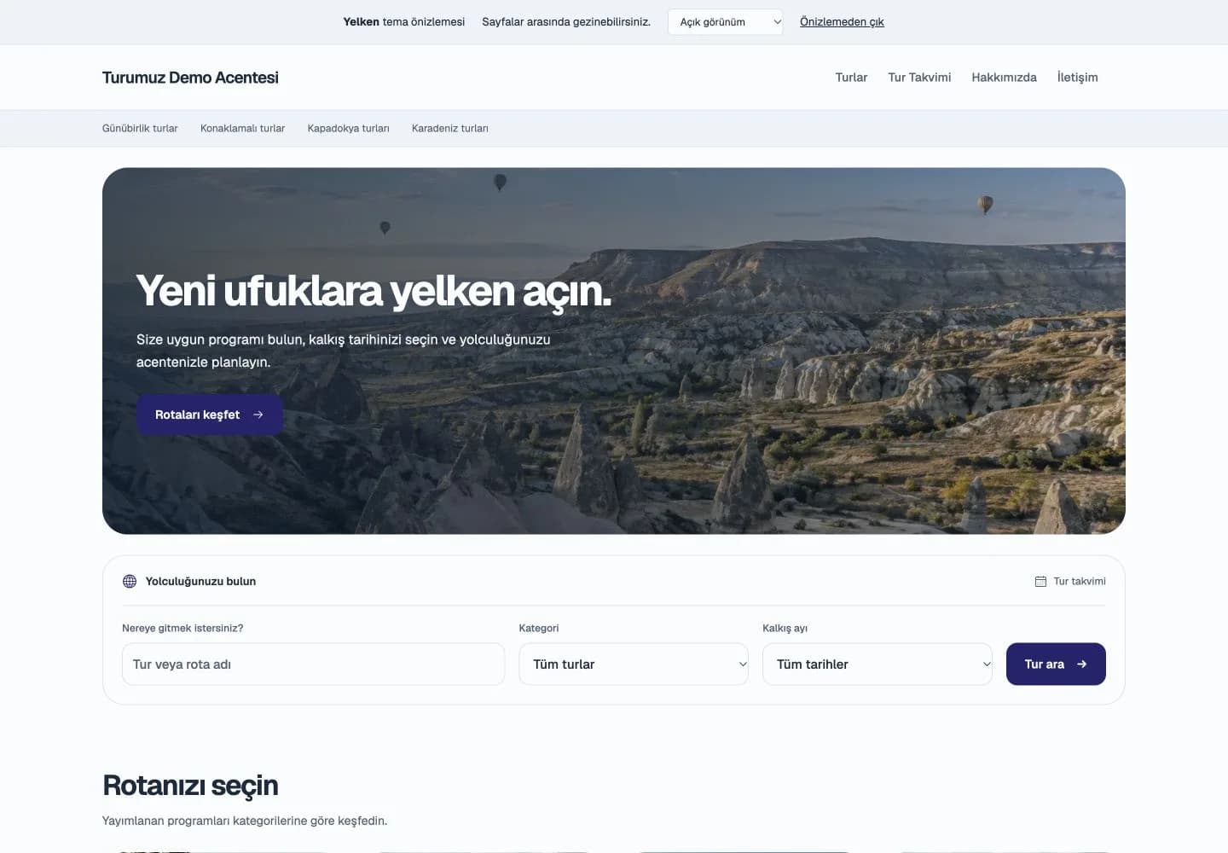1228x853 pixels.
Task: Open Konaklamalı turlar category link
Action: 242,128
